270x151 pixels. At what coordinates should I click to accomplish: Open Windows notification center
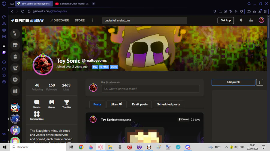(263, 147)
